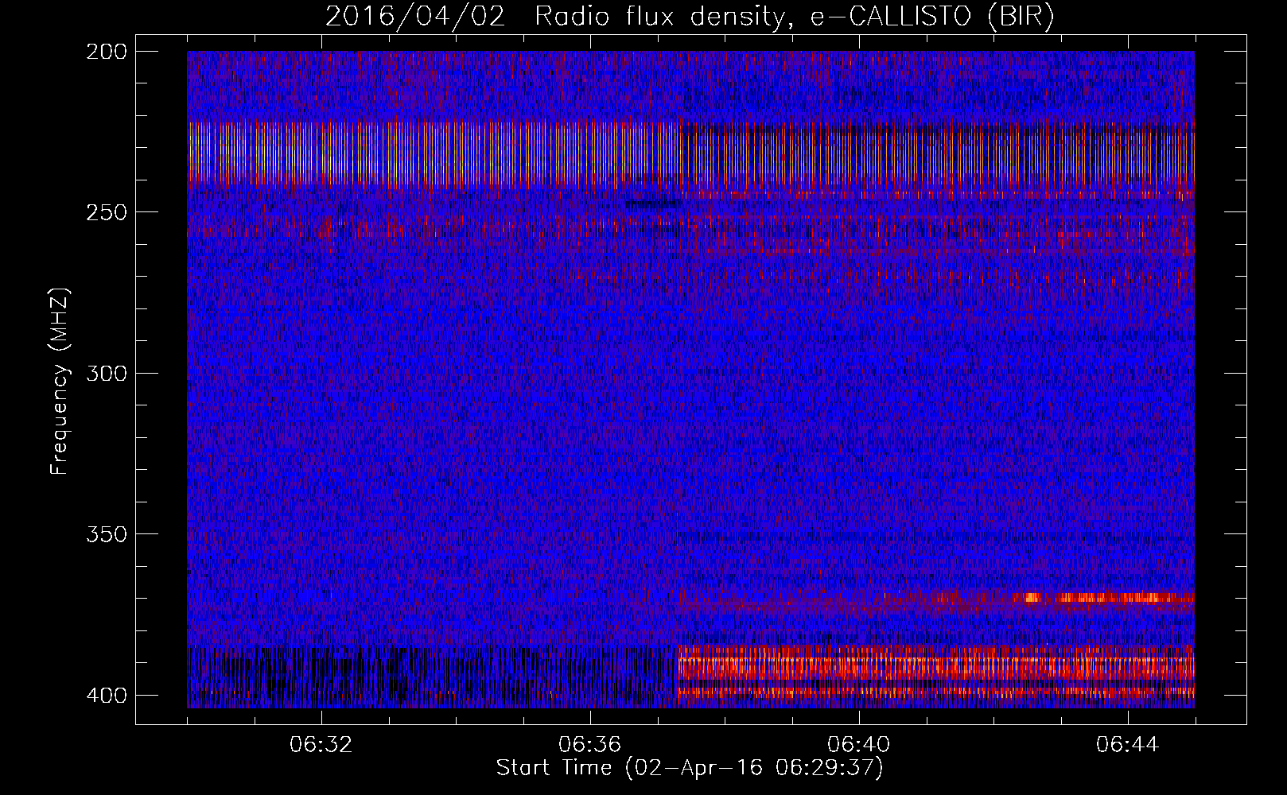Click the plot title '2016/04/02 Radio flux density'
Screen dimensions: 1287x795
[690, 16]
